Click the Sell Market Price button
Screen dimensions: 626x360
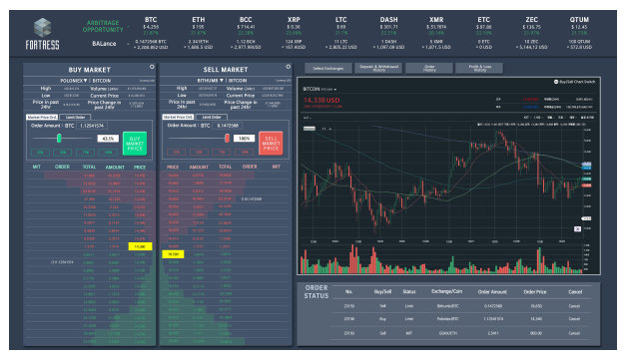[271, 144]
